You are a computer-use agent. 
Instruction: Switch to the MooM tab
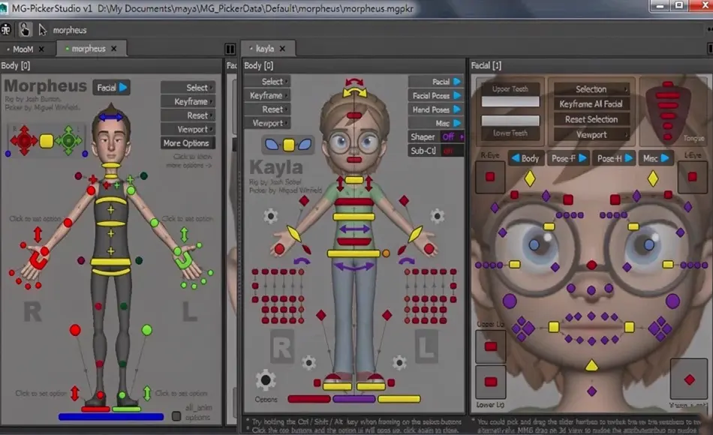click(x=23, y=49)
